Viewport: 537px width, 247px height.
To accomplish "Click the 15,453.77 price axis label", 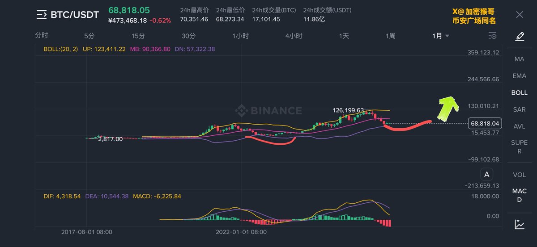I will (x=485, y=133).
